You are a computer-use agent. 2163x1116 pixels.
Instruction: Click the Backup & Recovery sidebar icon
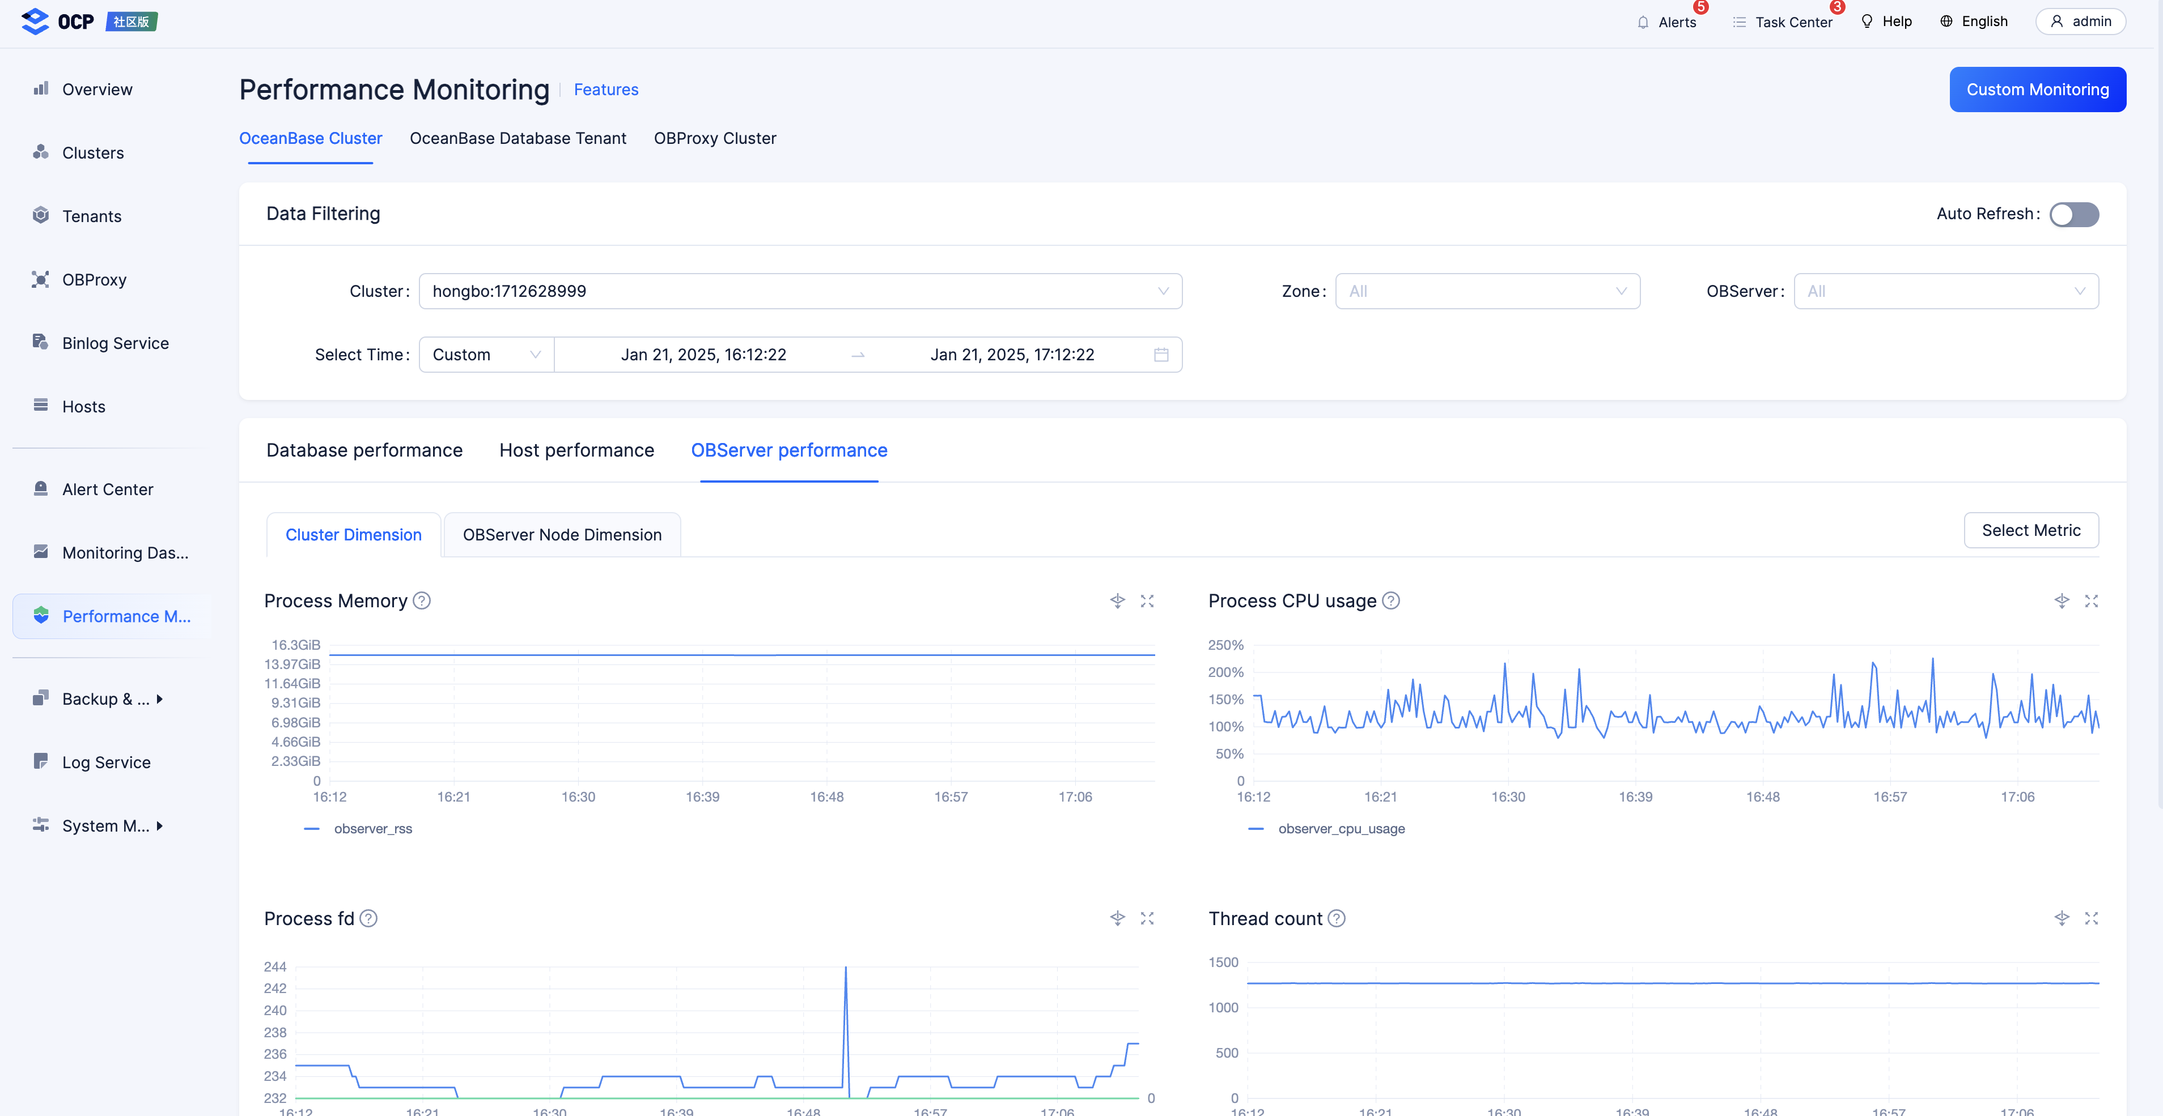click(40, 698)
